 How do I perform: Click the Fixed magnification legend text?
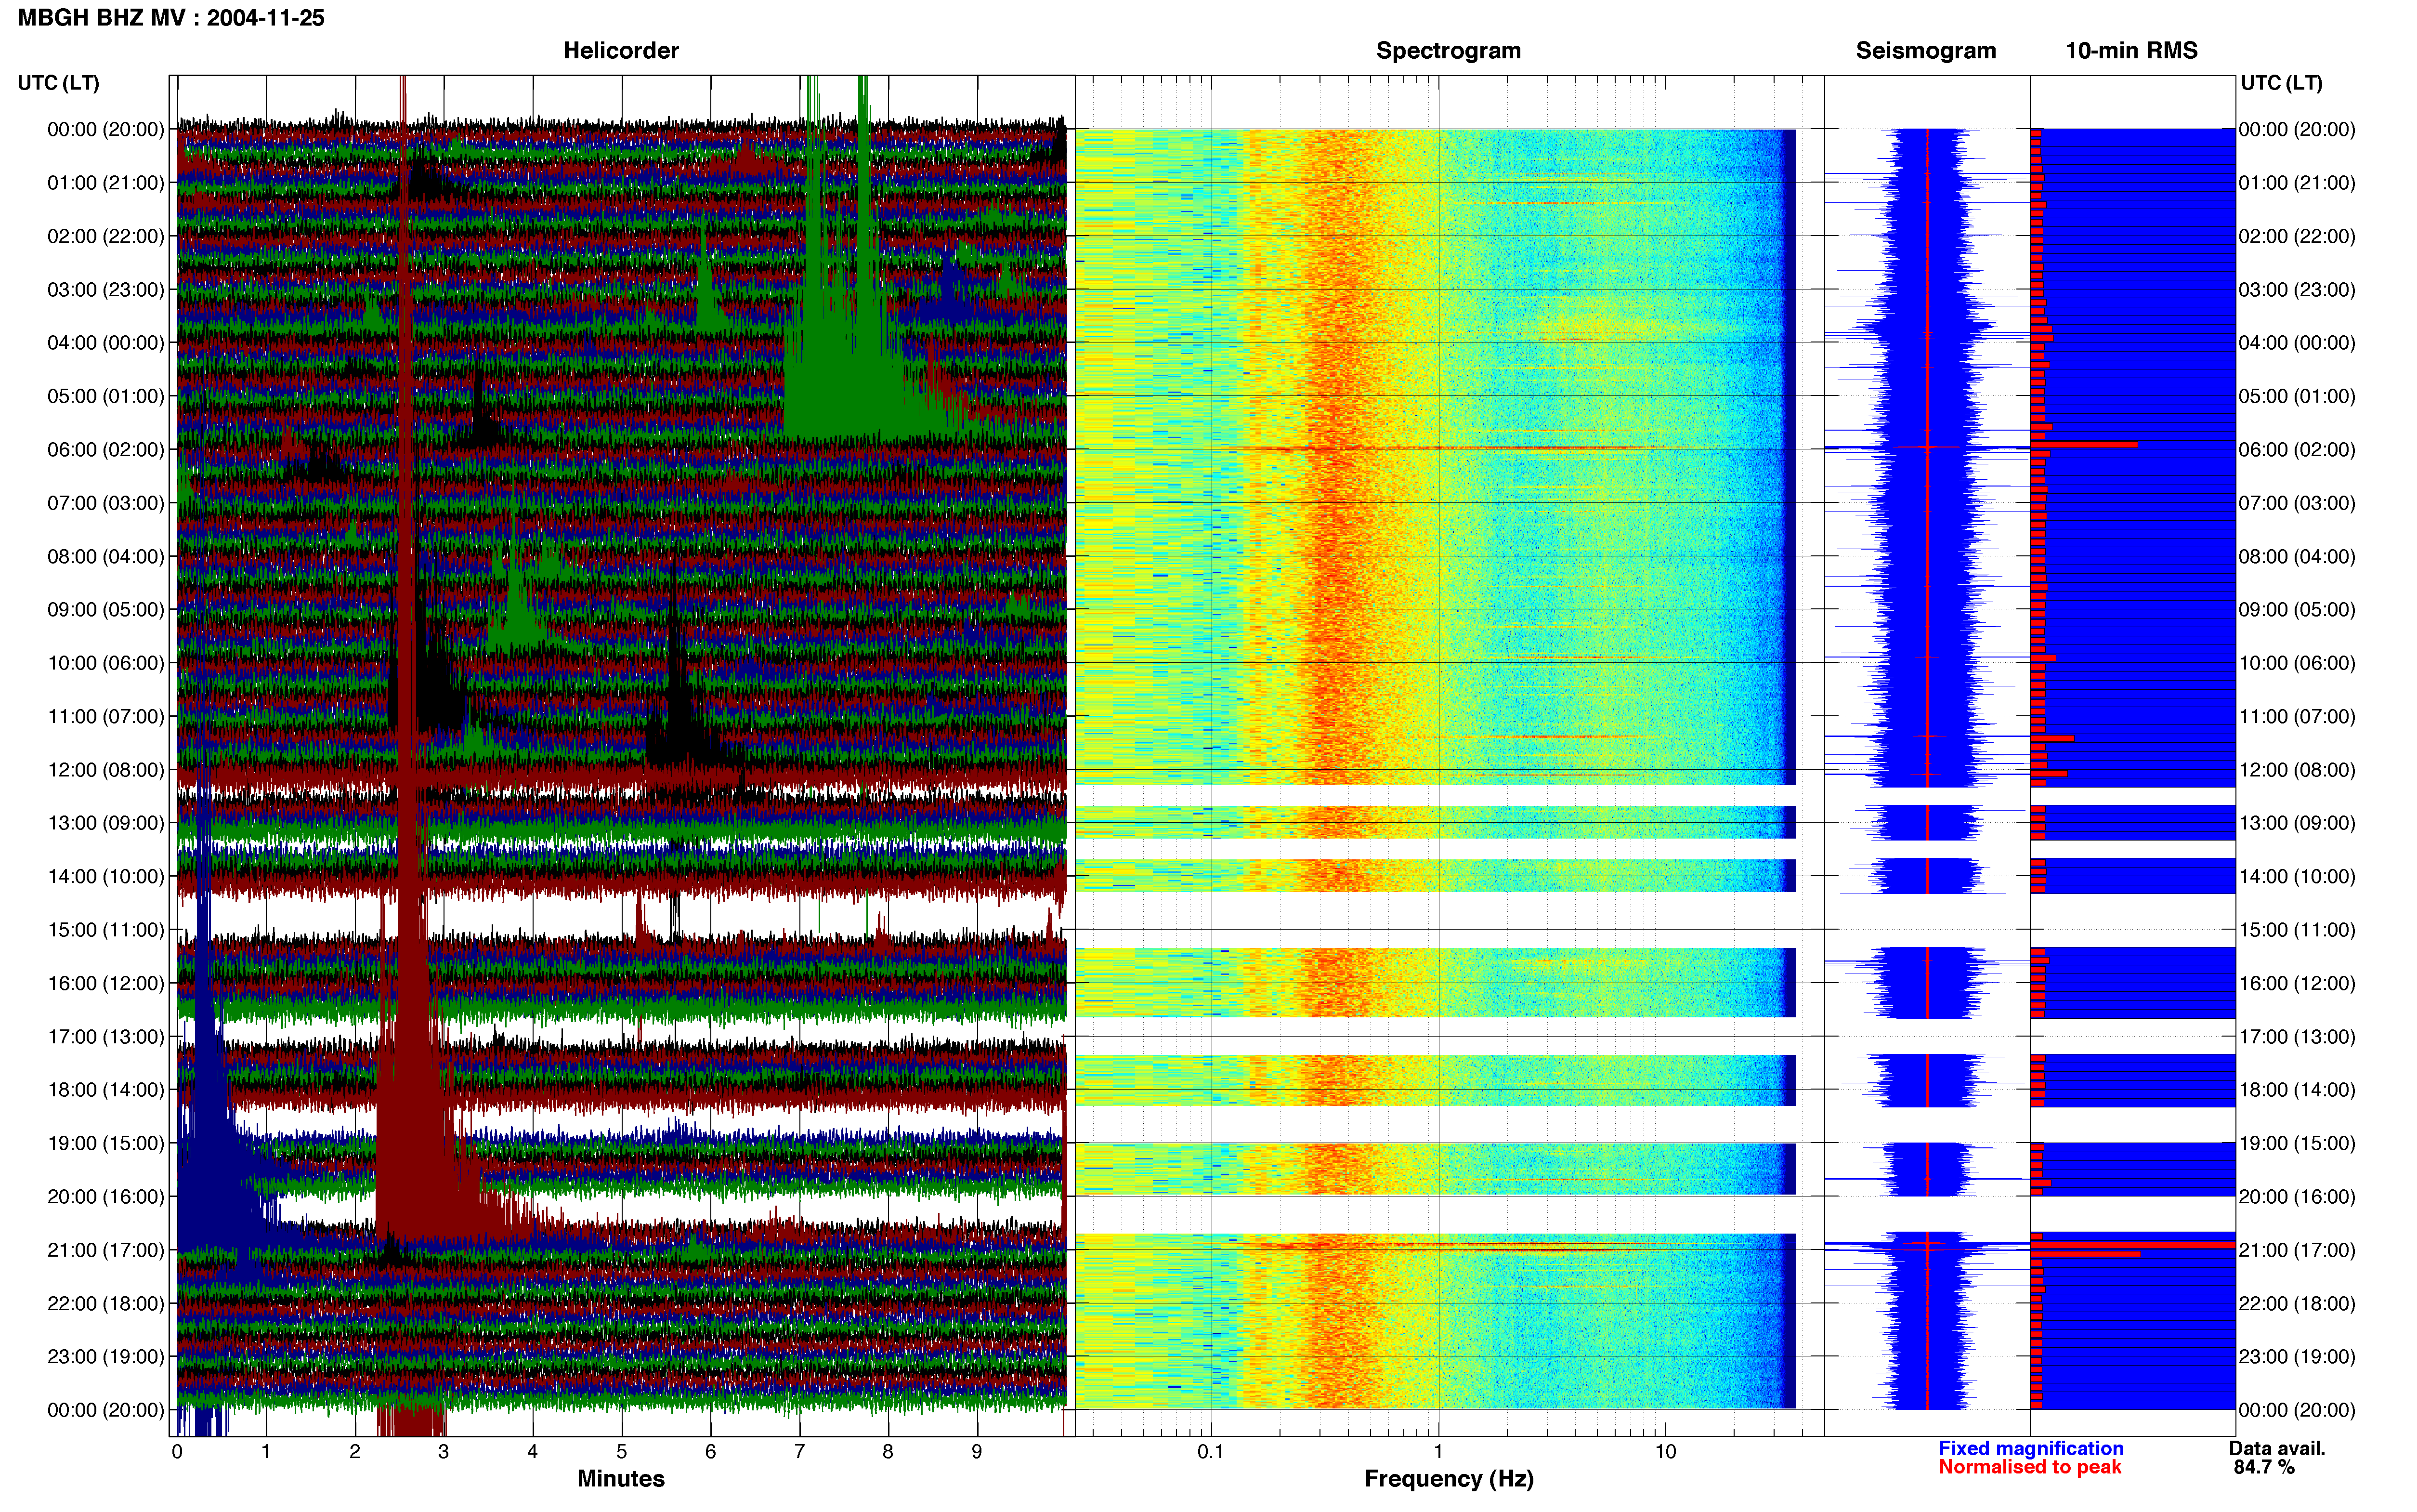point(2030,1448)
